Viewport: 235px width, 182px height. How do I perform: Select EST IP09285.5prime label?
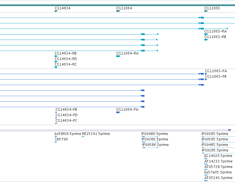(x=215, y=150)
